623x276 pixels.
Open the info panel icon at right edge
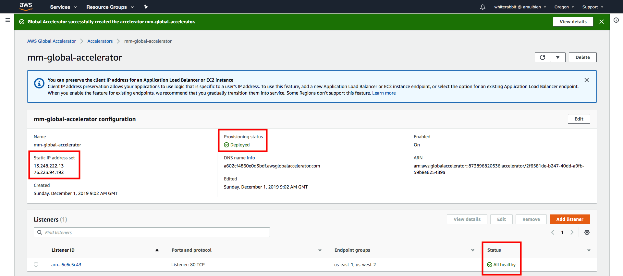[616, 20]
